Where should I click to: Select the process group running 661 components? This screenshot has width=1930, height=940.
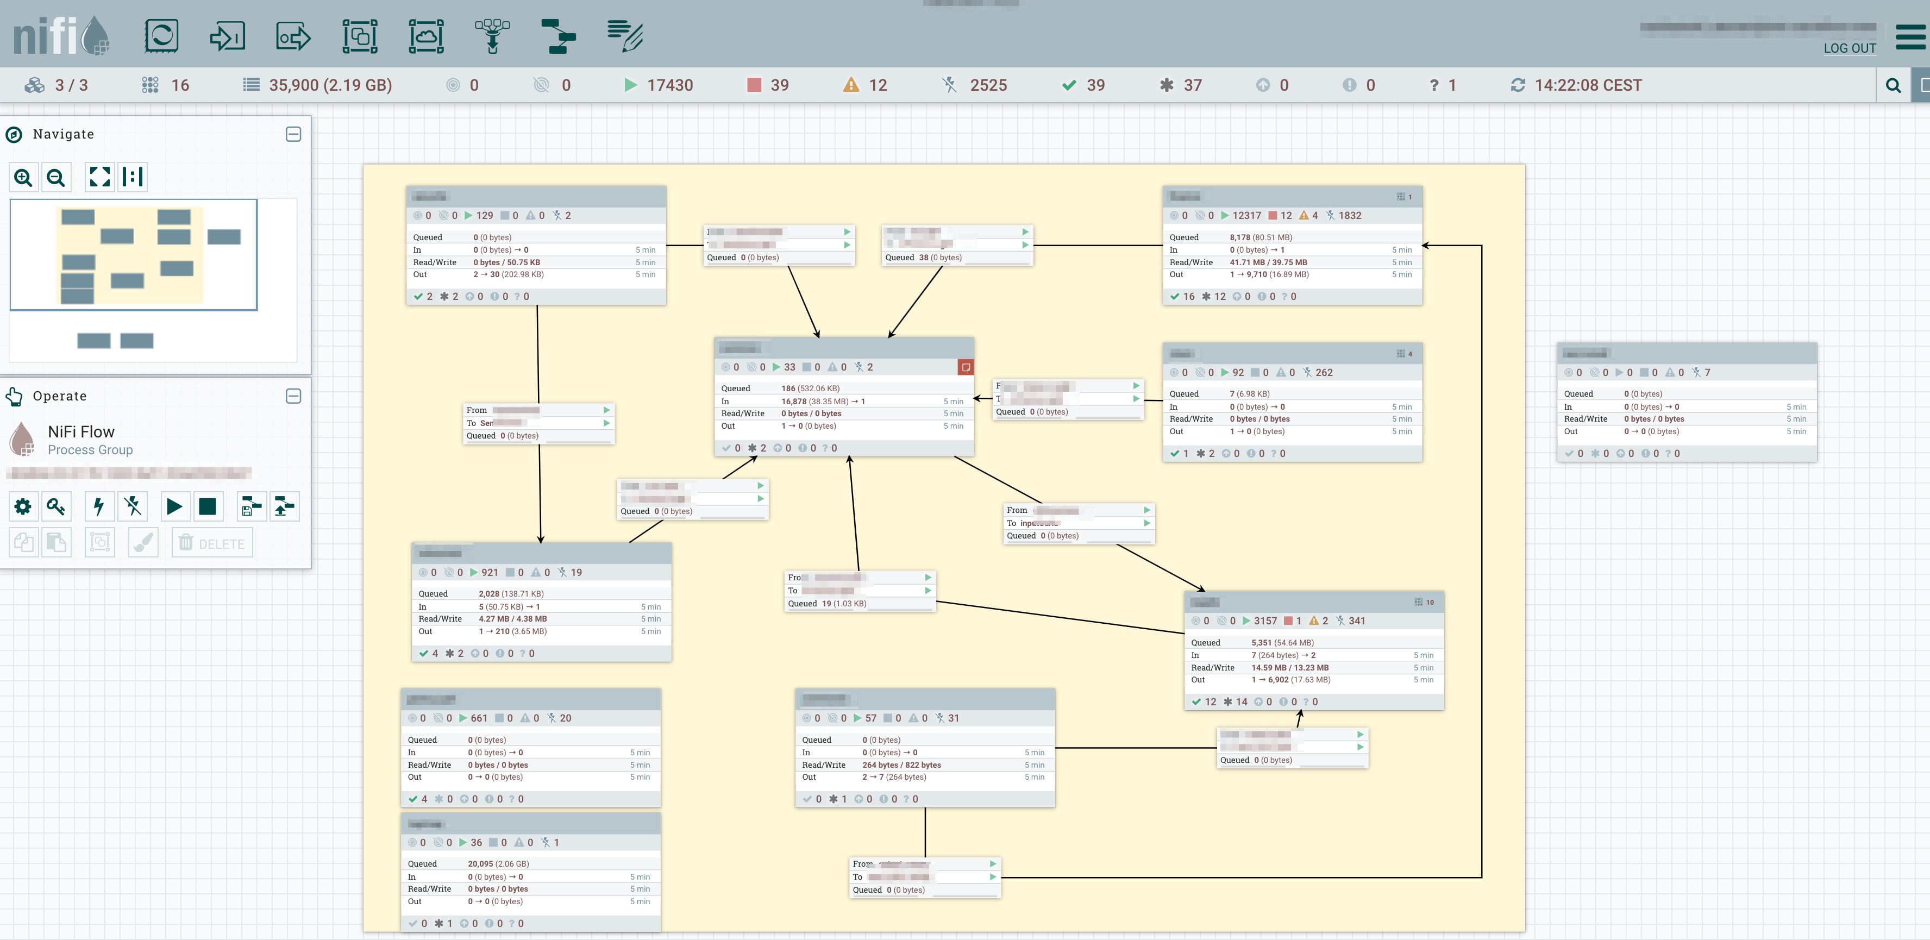530,748
